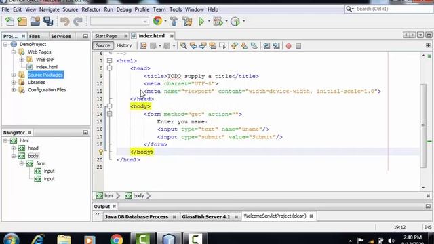
Task: Open the project configuration combo box
Action: click(119, 21)
